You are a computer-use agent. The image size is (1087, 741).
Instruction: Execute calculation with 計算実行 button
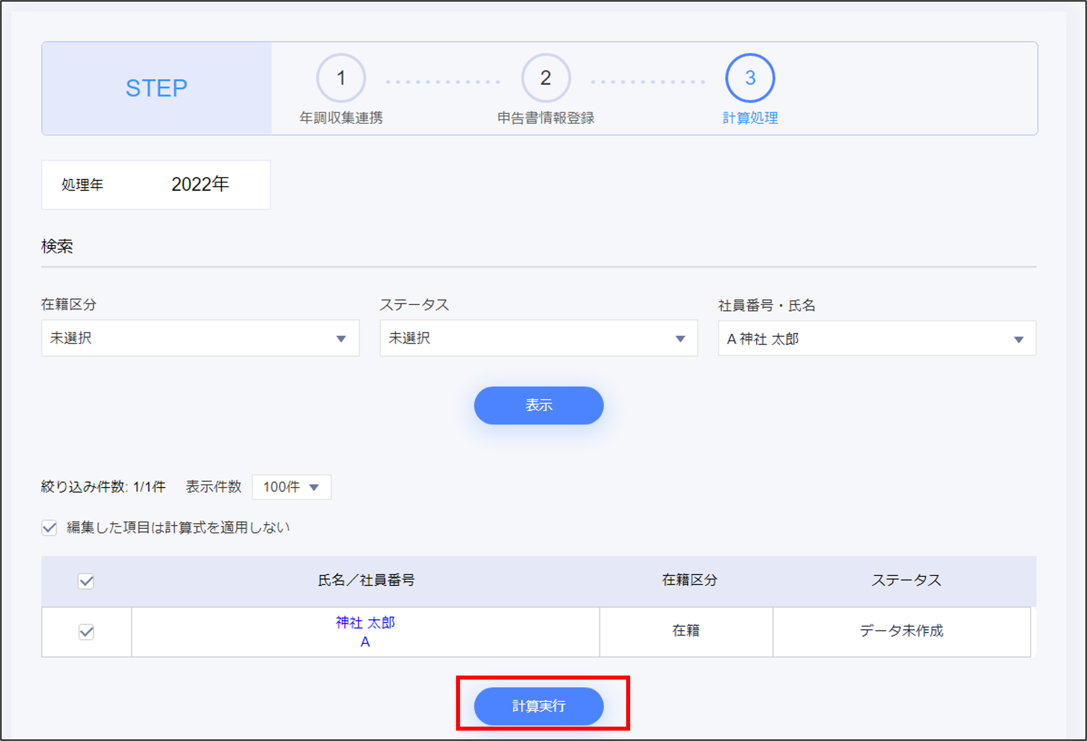pyautogui.click(x=539, y=706)
